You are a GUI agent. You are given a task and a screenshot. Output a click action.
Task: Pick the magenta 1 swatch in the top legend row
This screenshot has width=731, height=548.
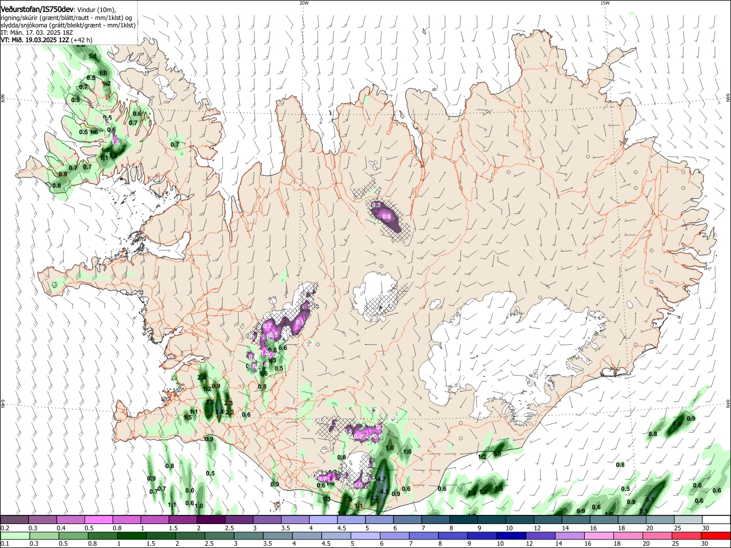point(154,520)
